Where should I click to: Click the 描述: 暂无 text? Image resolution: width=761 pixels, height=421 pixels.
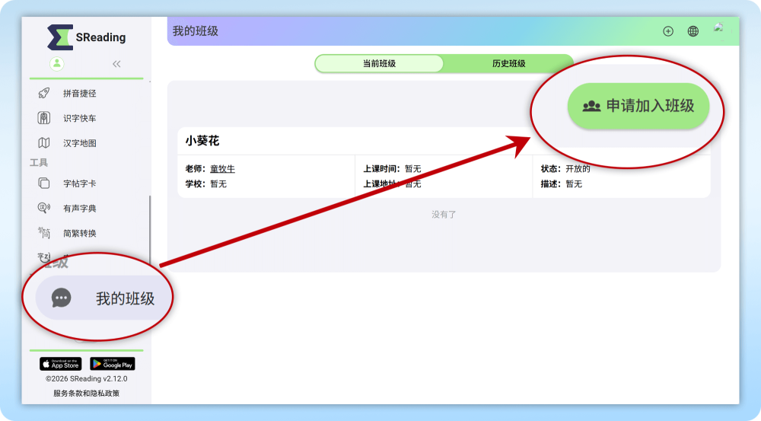click(x=561, y=183)
